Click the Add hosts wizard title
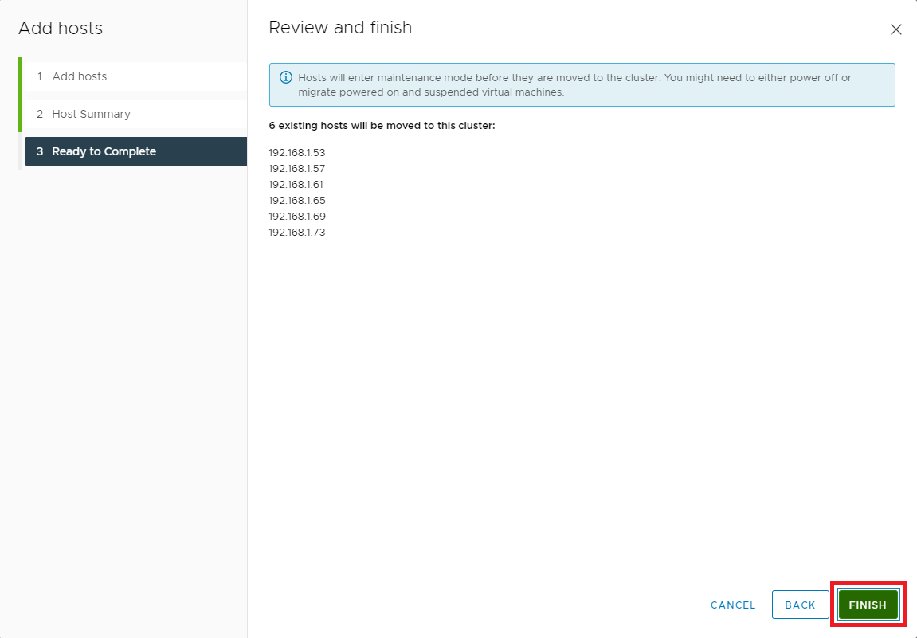Viewport: 917px width, 638px height. pyautogui.click(x=61, y=29)
